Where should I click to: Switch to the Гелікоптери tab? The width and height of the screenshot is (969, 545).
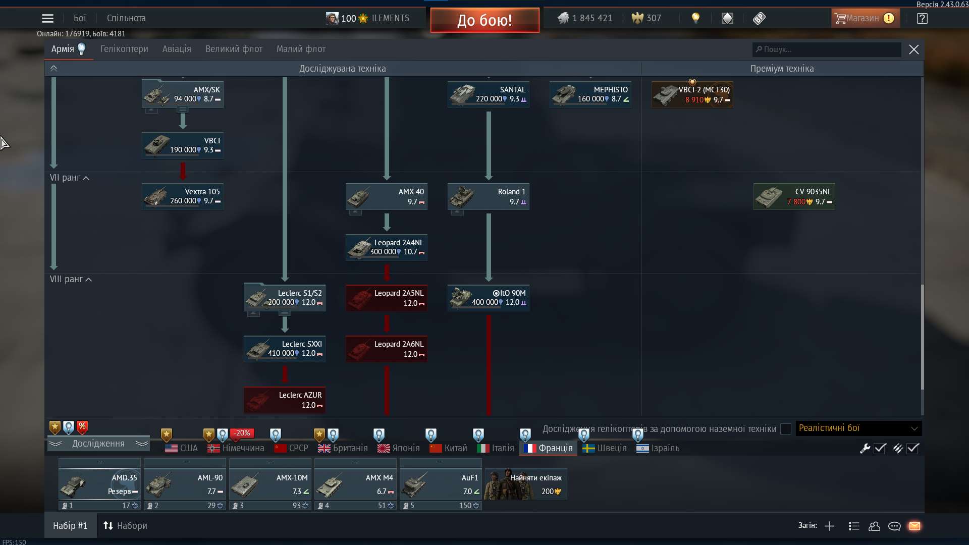point(124,49)
